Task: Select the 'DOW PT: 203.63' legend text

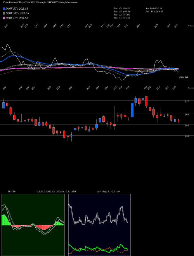Action: pyautogui.click(x=17, y=18)
